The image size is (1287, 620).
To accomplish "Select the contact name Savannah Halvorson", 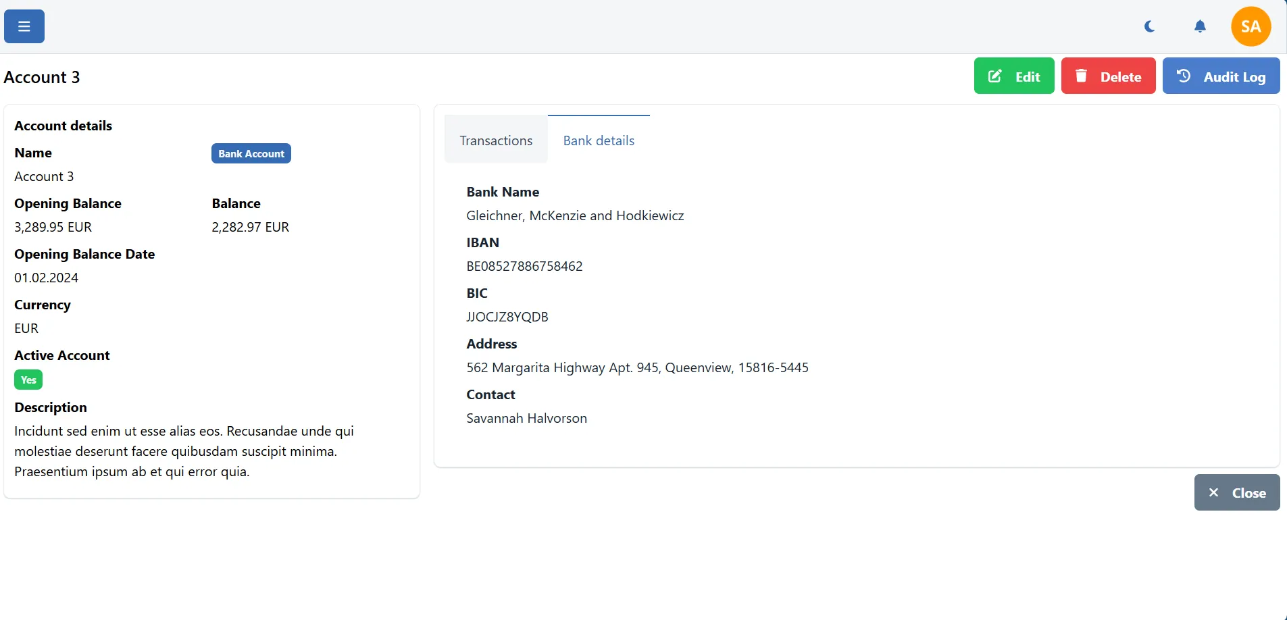I will (x=526, y=418).
